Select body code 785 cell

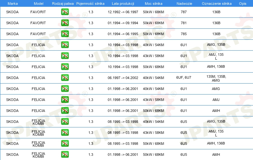pos(184,34)
